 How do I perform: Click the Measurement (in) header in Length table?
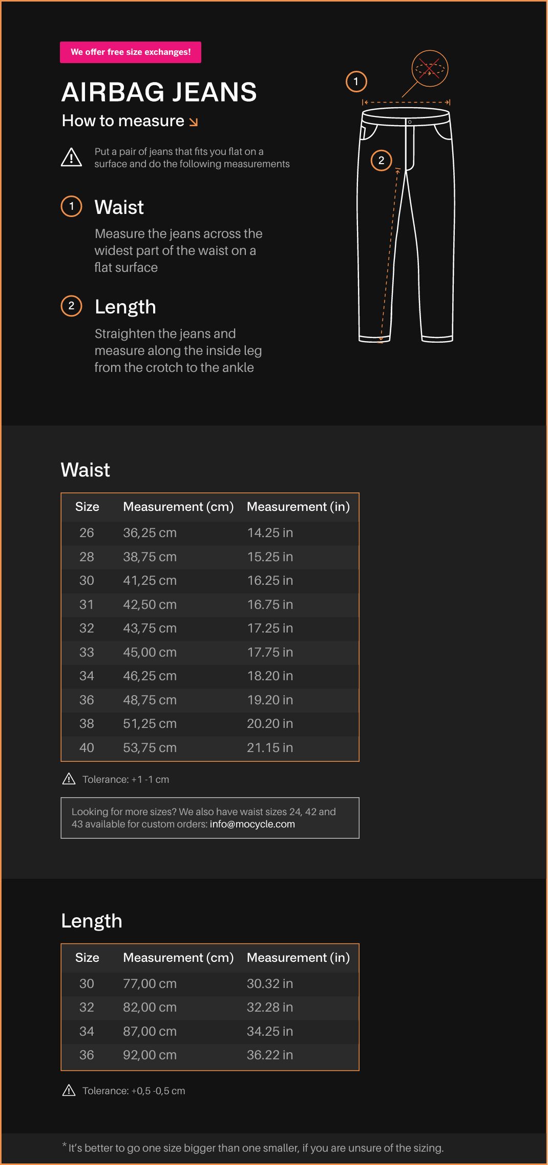click(x=298, y=958)
